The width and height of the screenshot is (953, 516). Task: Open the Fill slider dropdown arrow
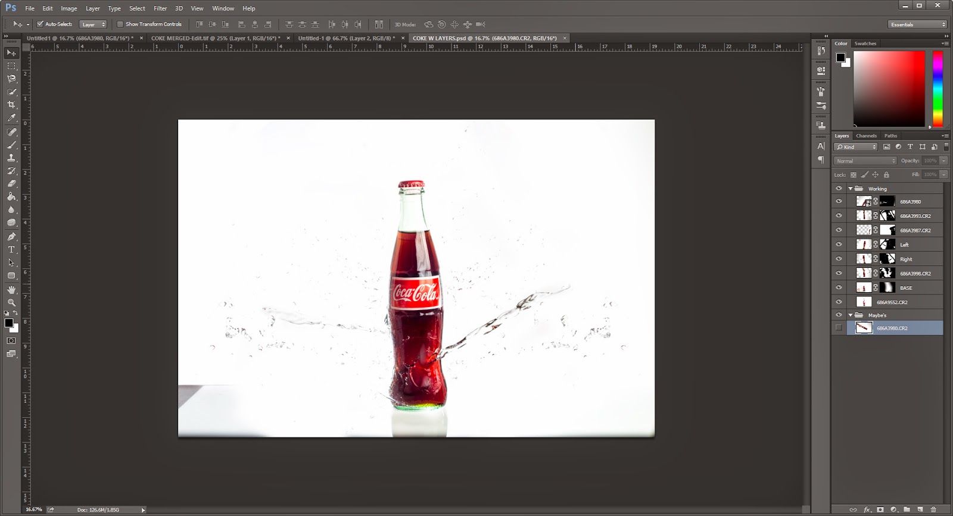[943, 174]
